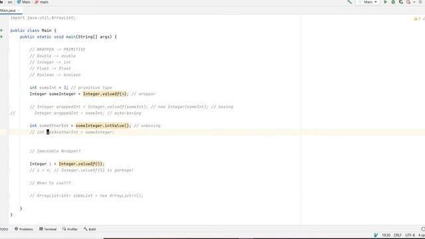Click the 19:30 cursor position indicator
Viewport: 425px width, 239px height.
(386, 235)
